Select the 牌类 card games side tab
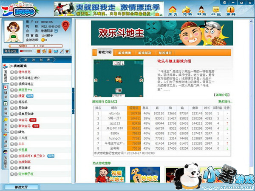This screenshot has width=255, height=191. pos(6,92)
